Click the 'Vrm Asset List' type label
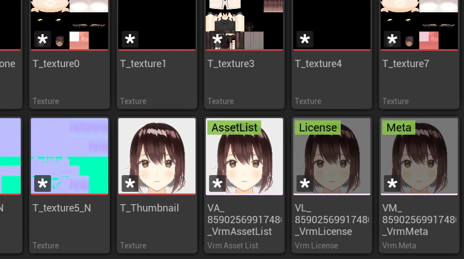This screenshot has width=464, height=259. (233, 246)
